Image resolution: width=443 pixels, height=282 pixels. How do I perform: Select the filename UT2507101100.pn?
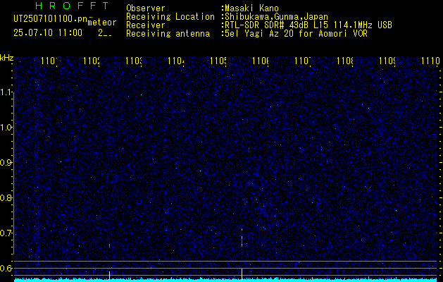coord(51,19)
